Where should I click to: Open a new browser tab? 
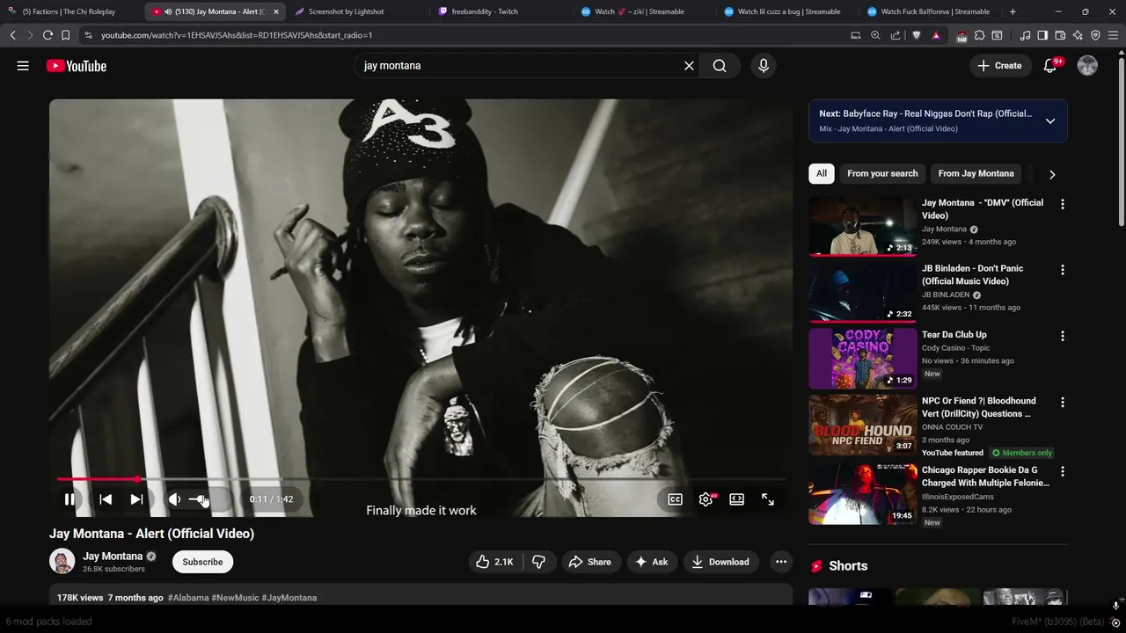[x=1013, y=11]
